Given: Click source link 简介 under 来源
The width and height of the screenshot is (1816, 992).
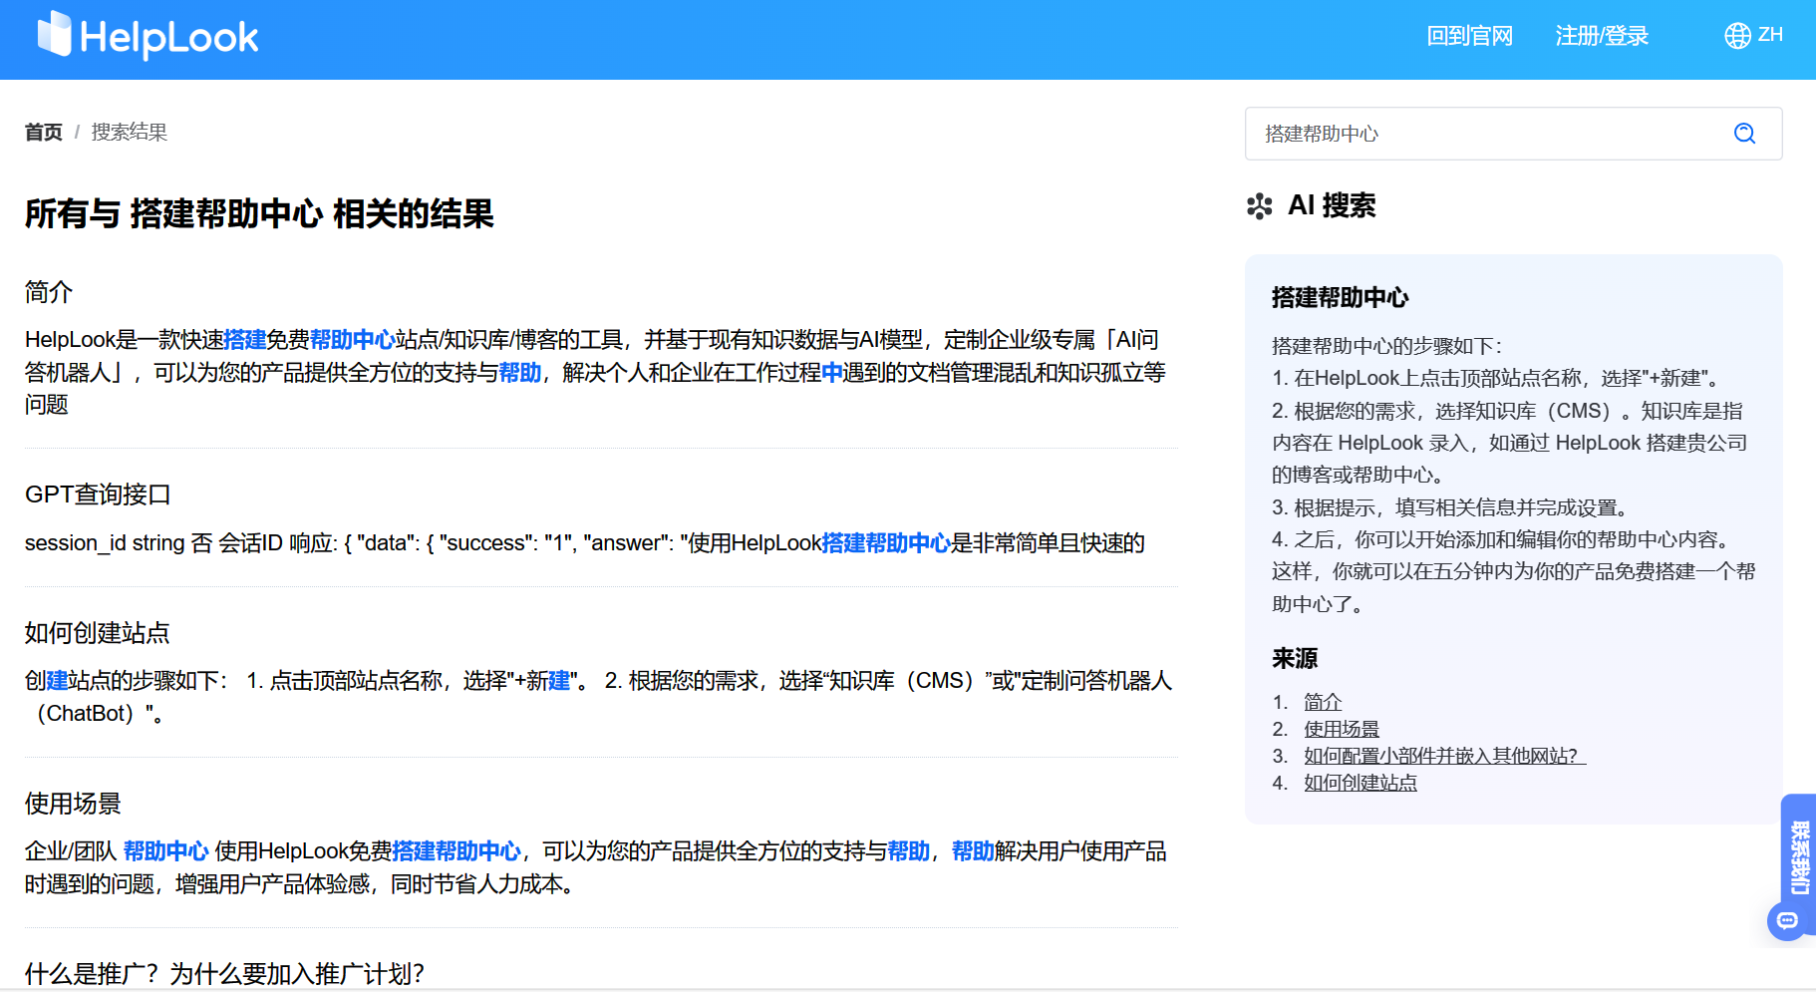Looking at the screenshot, I should (1323, 702).
